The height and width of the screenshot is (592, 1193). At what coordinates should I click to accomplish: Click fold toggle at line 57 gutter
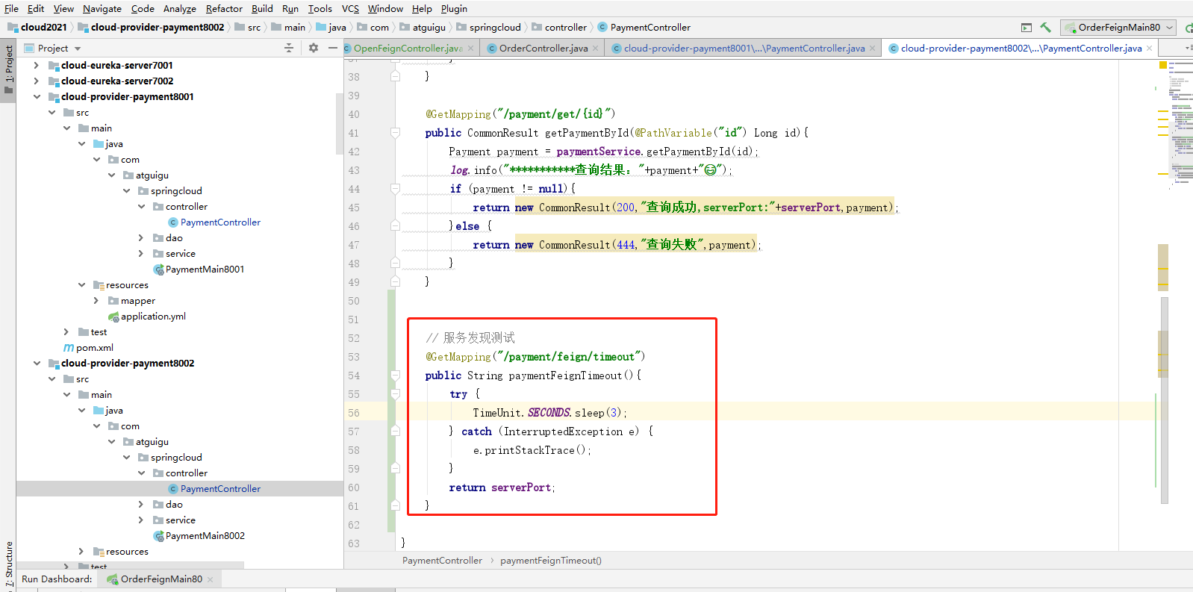point(395,431)
